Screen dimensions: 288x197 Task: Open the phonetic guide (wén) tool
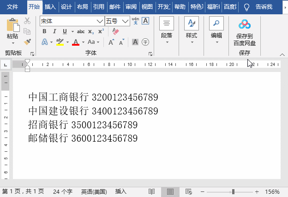pos(136,21)
